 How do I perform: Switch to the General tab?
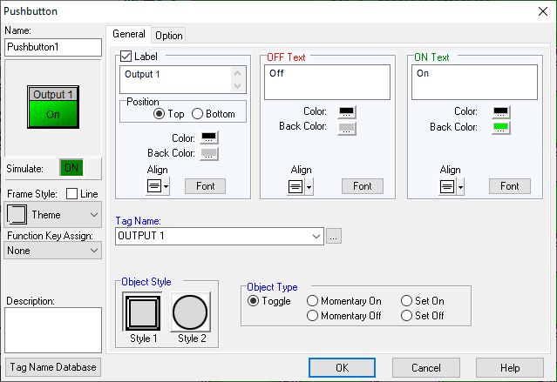(x=129, y=34)
